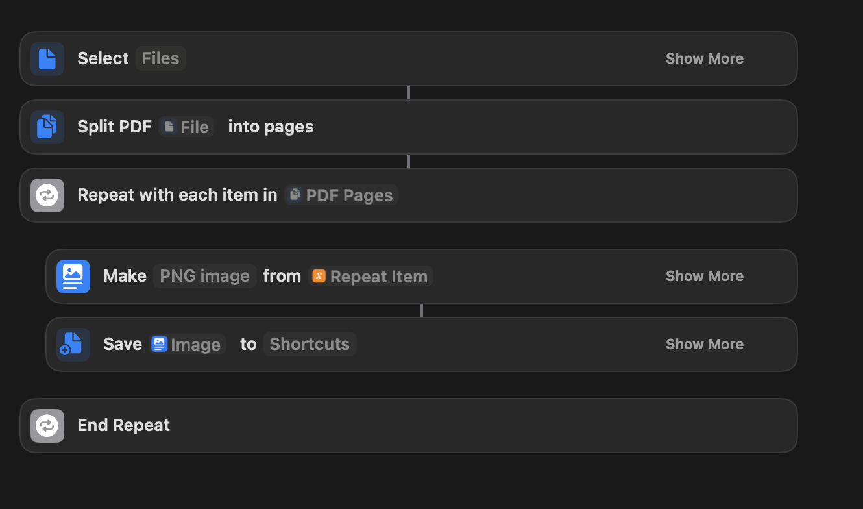Click the End Repeat loop icon
The image size is (863, 509).
pyautogui.click(x=47, y=425)
